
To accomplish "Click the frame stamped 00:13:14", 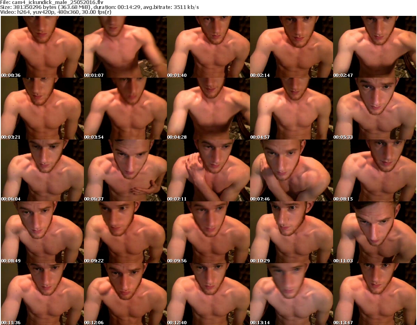I will point(292,294).
